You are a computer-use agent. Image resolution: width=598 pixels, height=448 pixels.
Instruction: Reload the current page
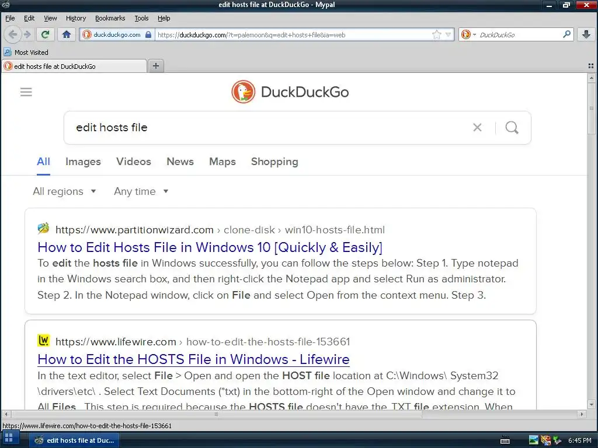(x=46, y=34)
